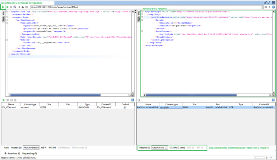Click the plus icon near top-right help

[x=270, y=7]
